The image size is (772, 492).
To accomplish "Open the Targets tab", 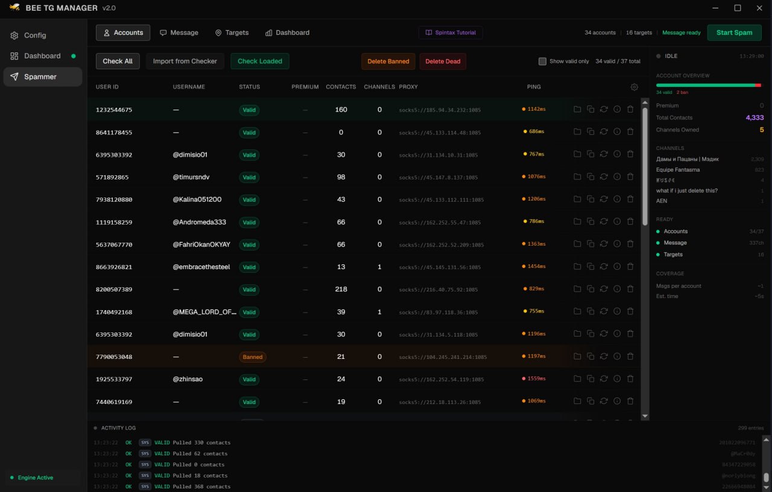I will tap(232, 33).
